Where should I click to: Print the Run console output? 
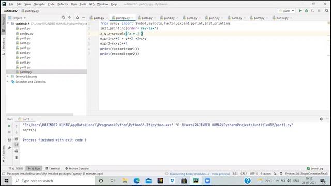coord(16,151)
